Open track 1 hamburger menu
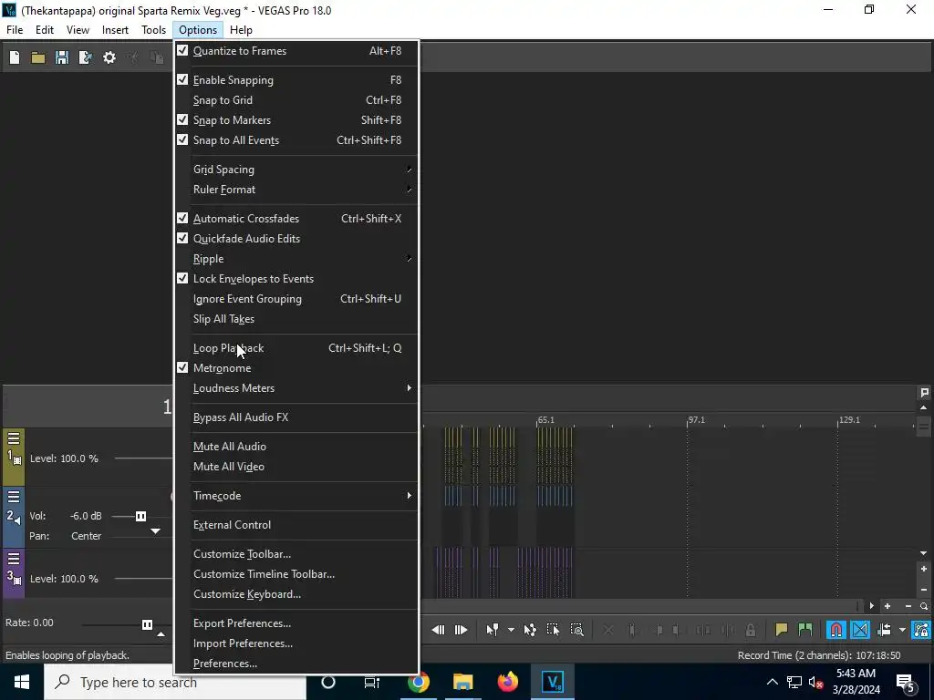Image resolution: width=934 pixels, height=700 pixels. point(14,438)
